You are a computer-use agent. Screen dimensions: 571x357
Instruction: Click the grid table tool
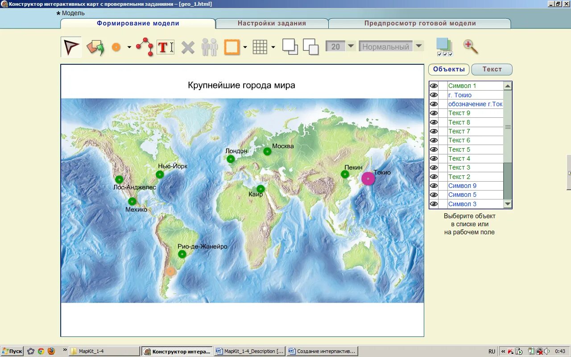tap(260, 47)
